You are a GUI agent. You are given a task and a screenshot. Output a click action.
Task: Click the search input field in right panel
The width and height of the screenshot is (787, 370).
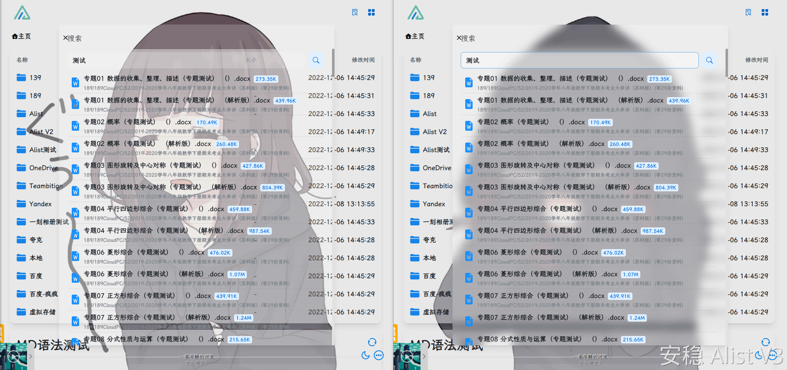click(580, 60)
